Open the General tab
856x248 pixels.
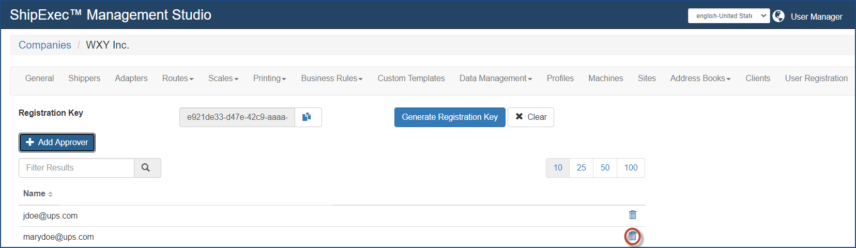(x=39, y=79)
